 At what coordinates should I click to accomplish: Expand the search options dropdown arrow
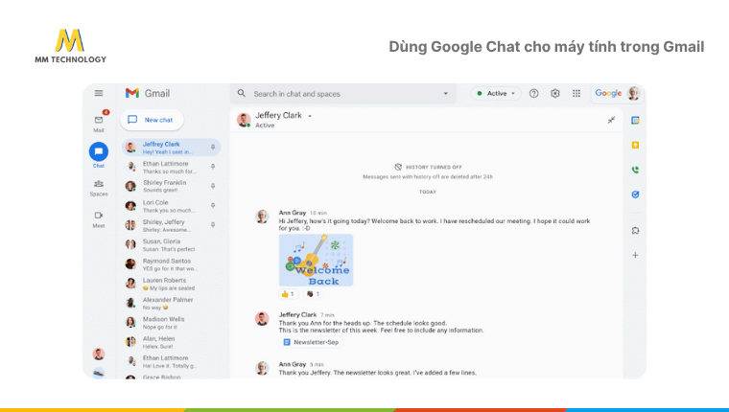[445, 93]
